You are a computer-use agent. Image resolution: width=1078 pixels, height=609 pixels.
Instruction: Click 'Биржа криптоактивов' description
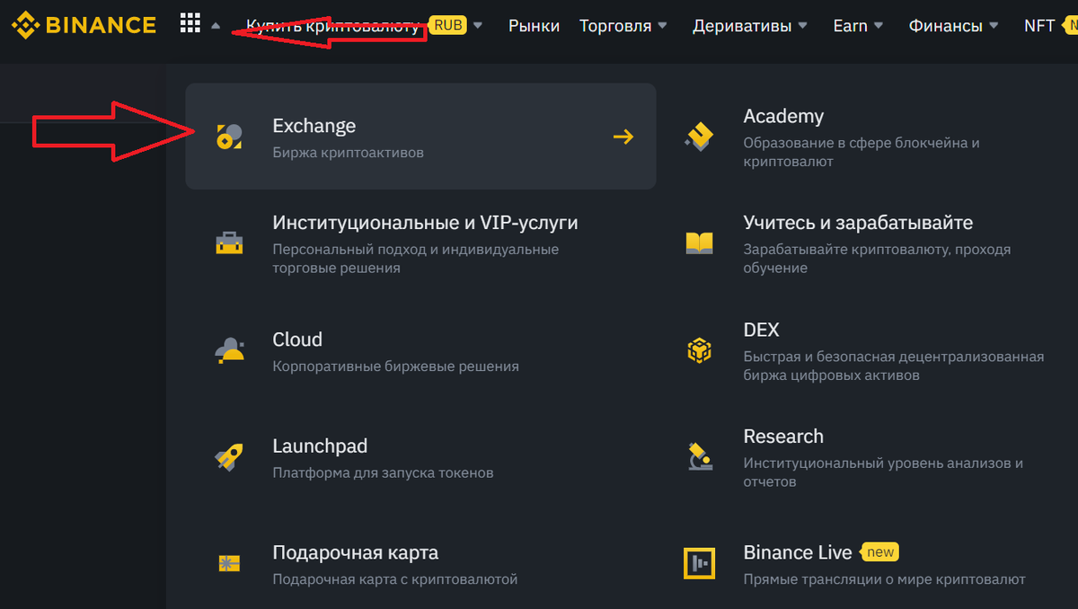(348, 153)
